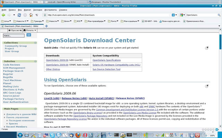Expand the RSS bookmarks folder

coord(78,21)
